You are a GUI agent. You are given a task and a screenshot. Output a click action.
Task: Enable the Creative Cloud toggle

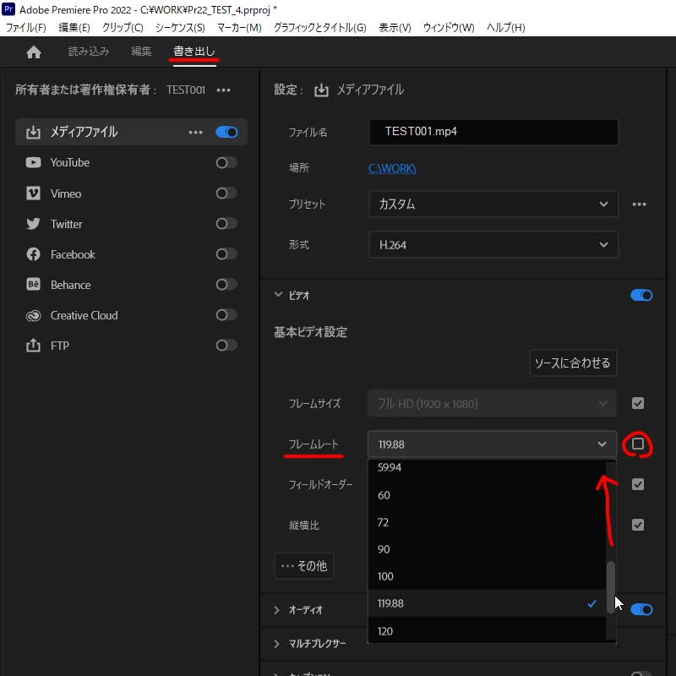(x=226, y=314)
